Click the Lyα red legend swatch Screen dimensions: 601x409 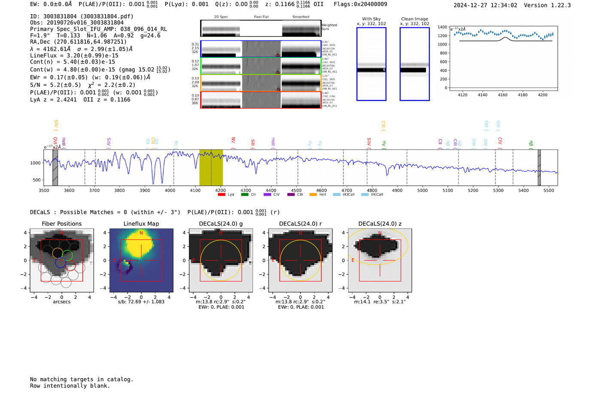coord(222,194)
